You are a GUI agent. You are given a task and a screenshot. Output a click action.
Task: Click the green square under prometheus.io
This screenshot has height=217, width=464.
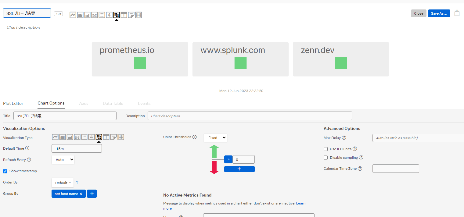(x=140, y=63)
